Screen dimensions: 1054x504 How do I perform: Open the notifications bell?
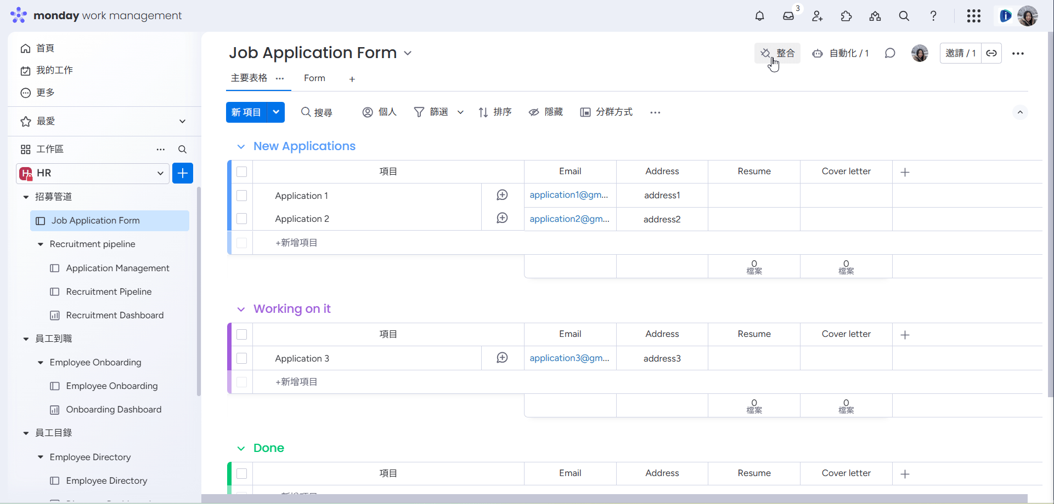point(759,16)
